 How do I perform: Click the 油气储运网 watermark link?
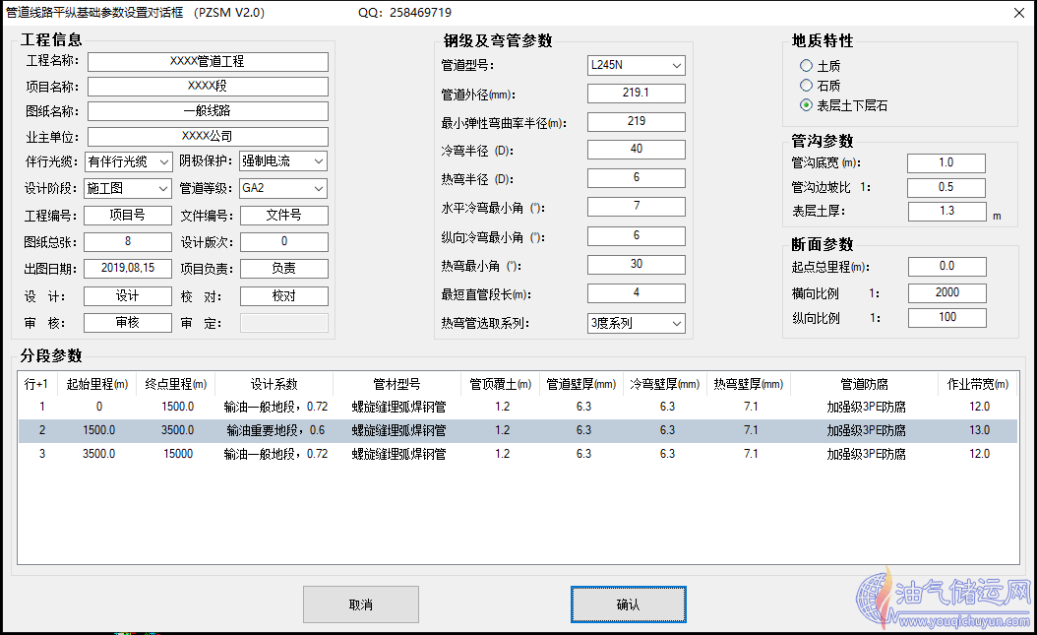click(x=944, y=601)
